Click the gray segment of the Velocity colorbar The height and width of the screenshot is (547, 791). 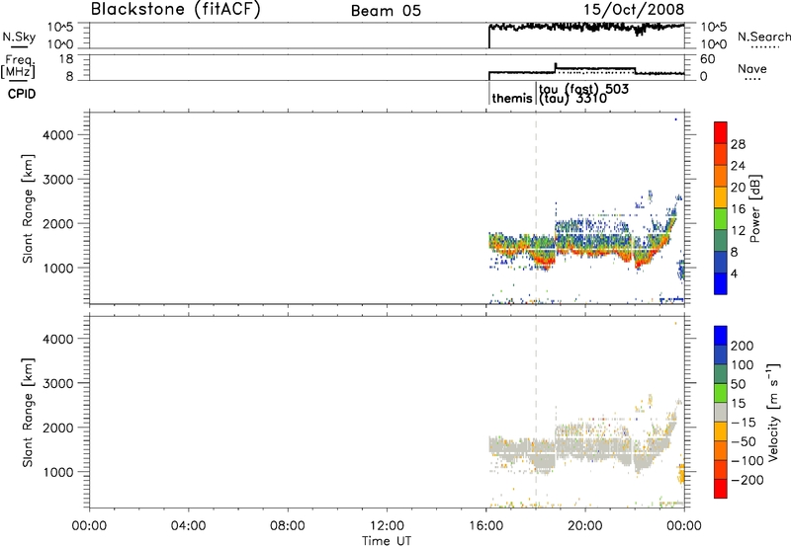[721, 412]
